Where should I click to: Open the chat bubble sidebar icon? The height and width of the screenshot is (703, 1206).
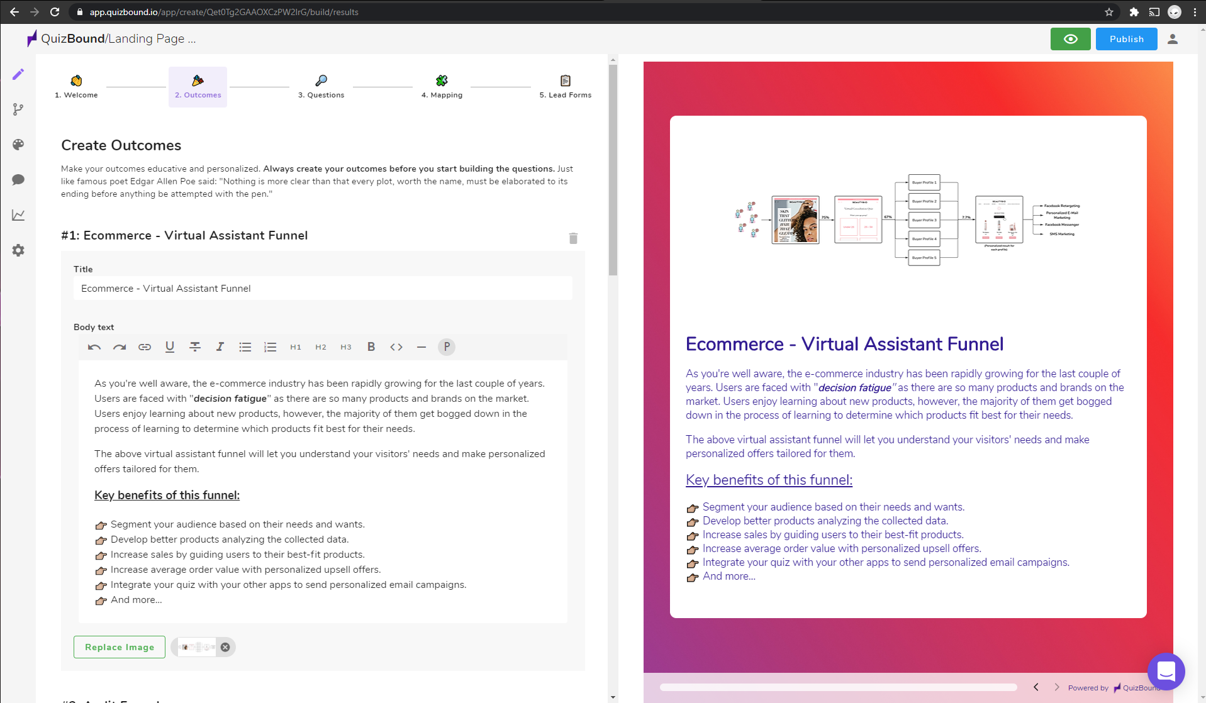coord(18,180)
